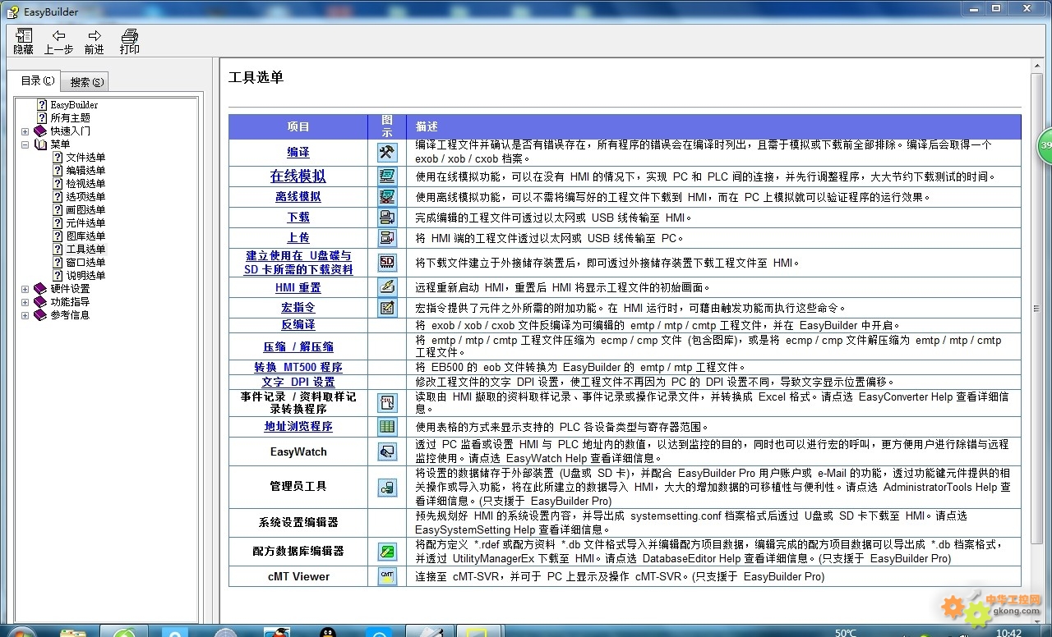Go back with the 上一步 arrow icon
The height and width of the screenshot is (637, 1052).
click(58, 35)
